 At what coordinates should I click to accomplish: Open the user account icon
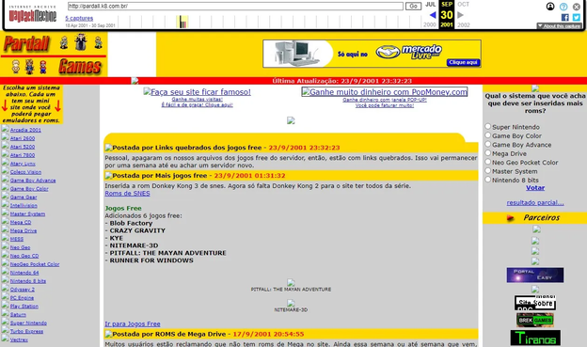(550, 7)
